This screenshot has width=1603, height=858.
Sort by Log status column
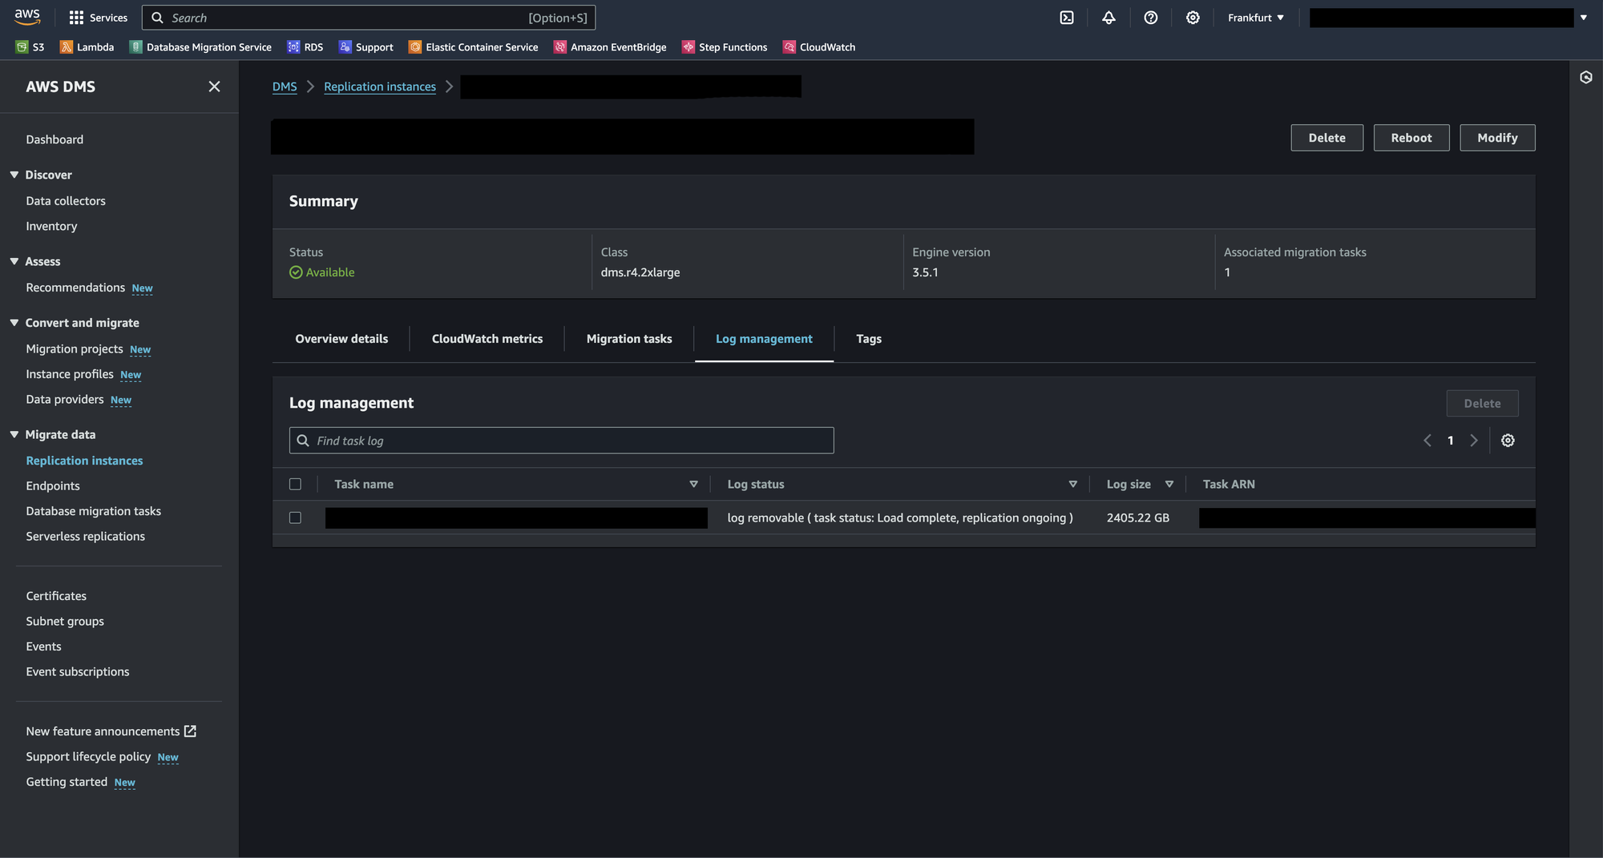click(1072, 484)
